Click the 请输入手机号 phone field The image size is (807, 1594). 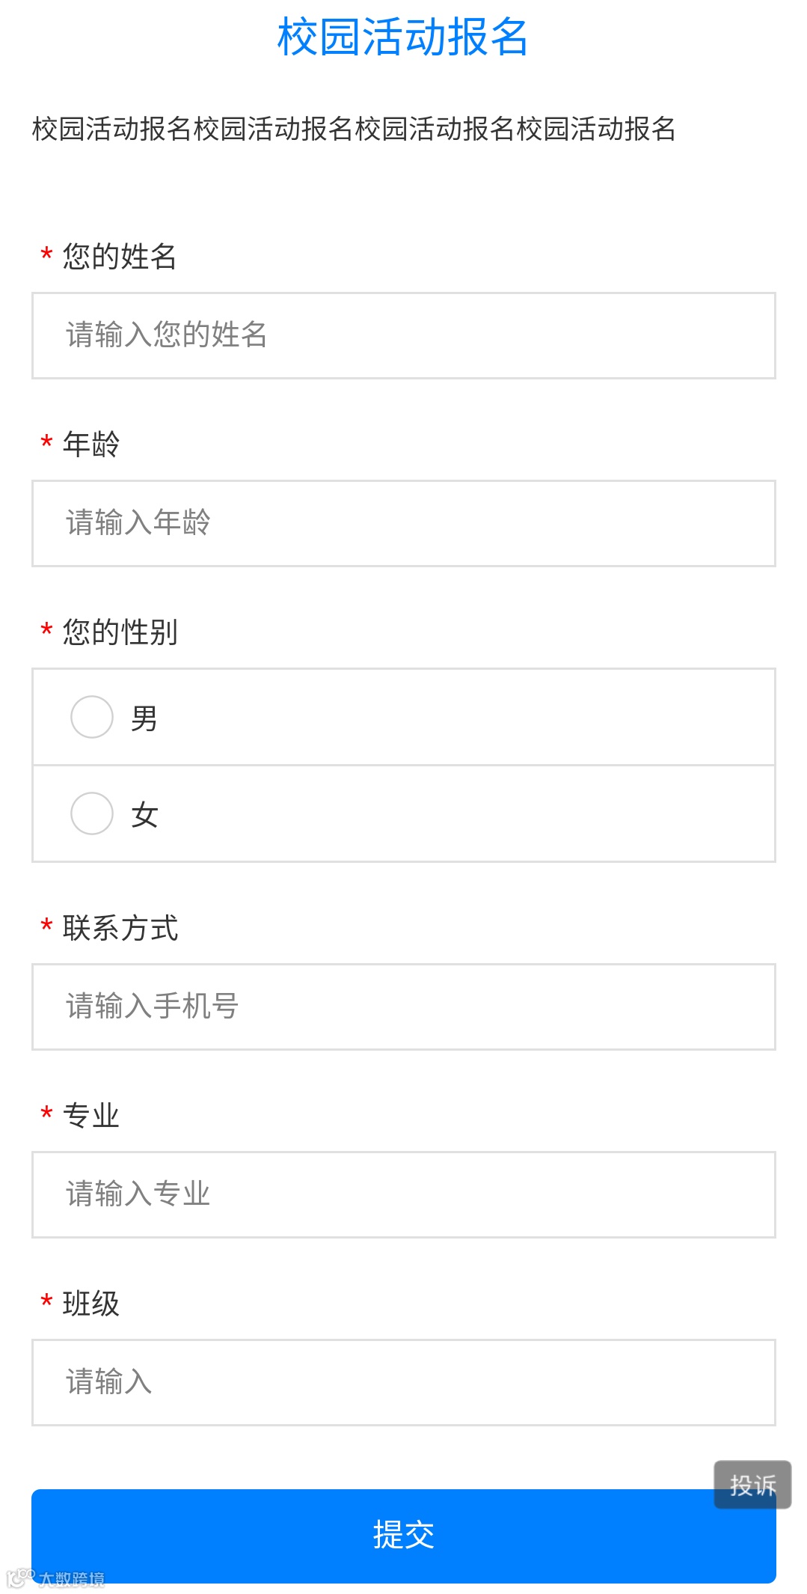pyautogui.click(x=403, y=1007)
